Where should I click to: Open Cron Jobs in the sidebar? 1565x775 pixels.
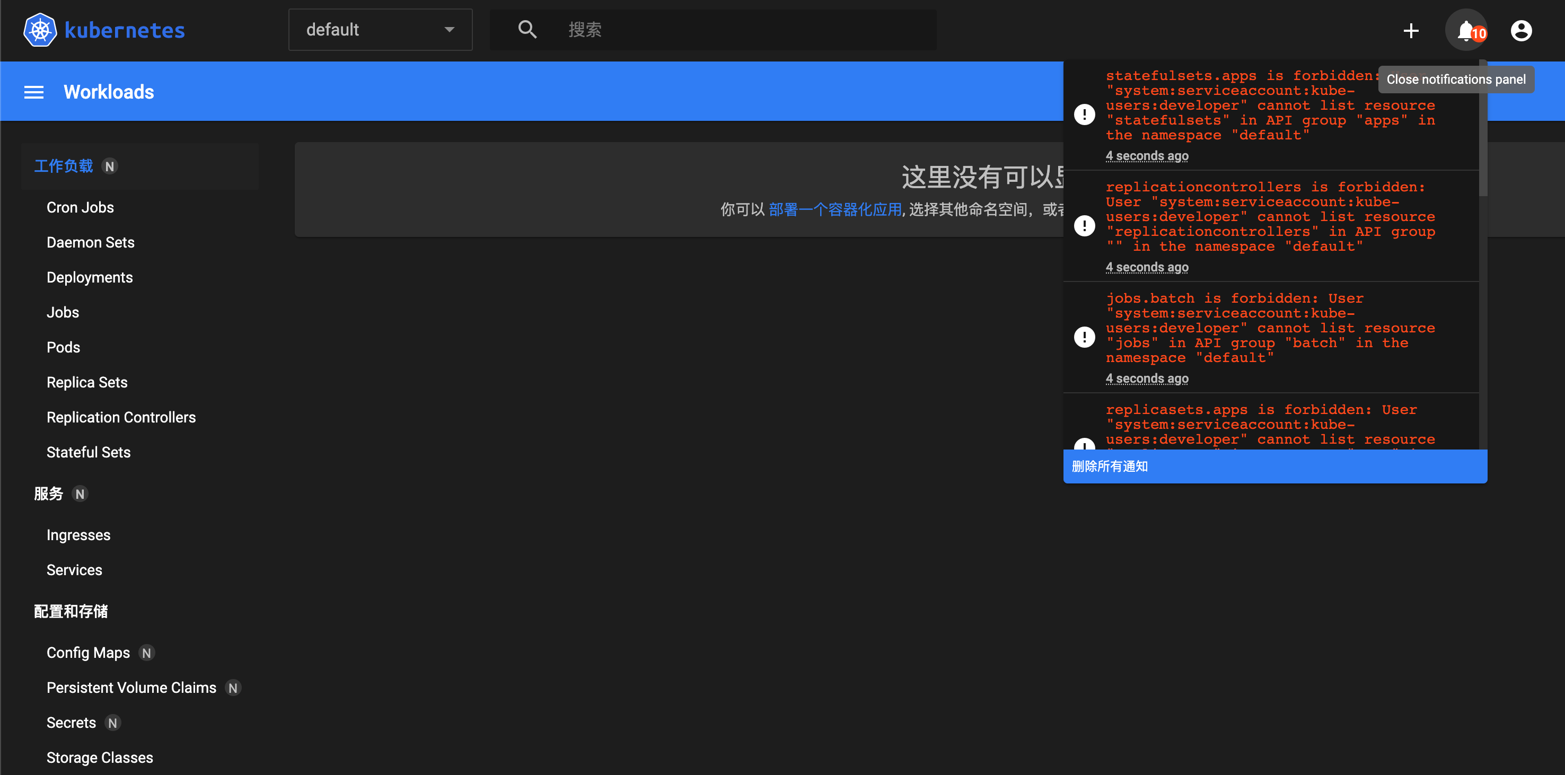pyautogui.click(x=80, y=207)
